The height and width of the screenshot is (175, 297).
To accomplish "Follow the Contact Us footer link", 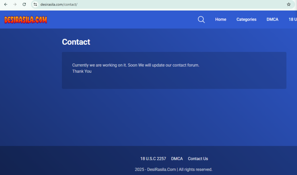I will pos(198,159).
